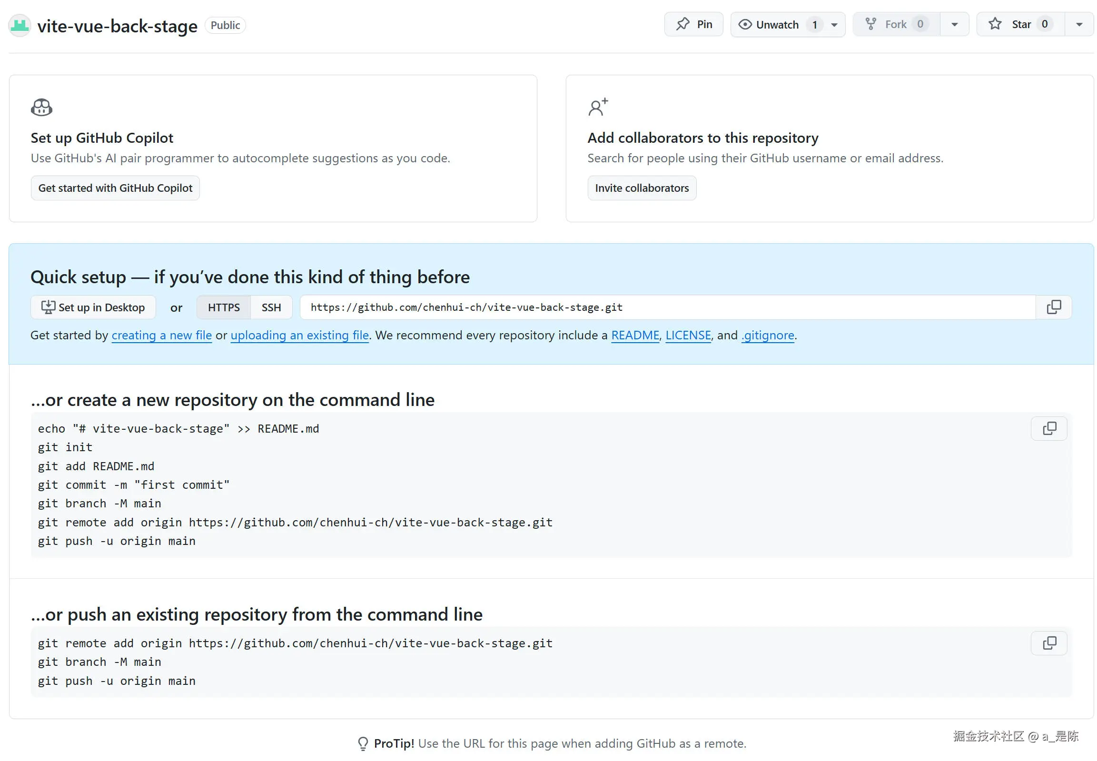Viewport: 1097px width, 761px height.
Task: Expand the Fork options dropdown arrow
Action: 954,25
